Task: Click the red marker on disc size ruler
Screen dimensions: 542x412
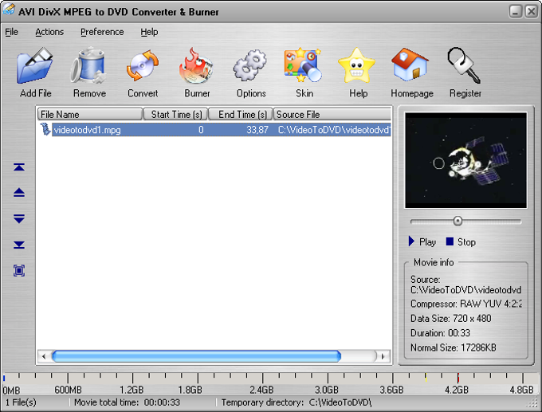Action: 458,378
